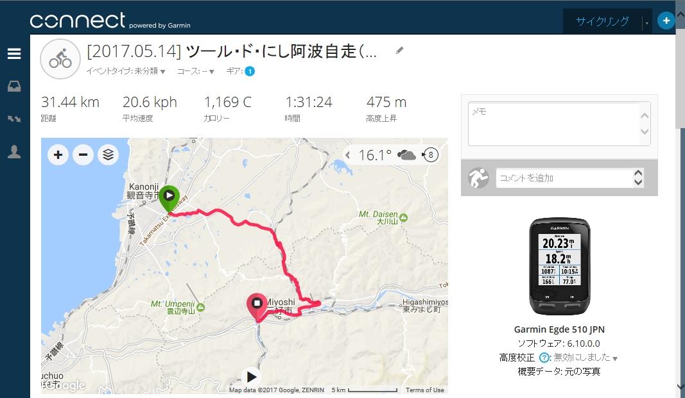685x398 pixels.
Task: Start route playback on the map
Action: 252,377
